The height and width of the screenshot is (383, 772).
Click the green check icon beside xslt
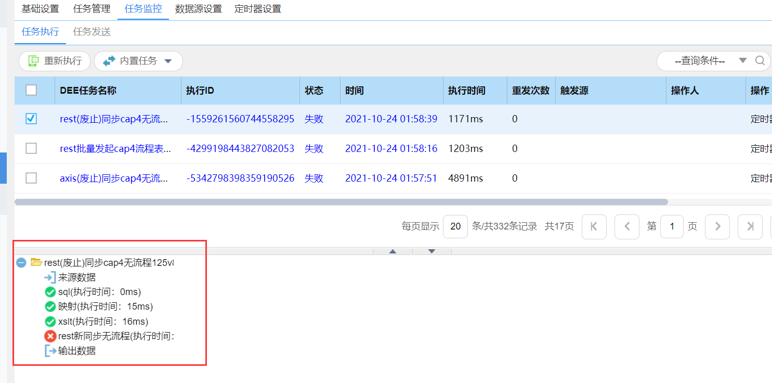coord(50,321)
